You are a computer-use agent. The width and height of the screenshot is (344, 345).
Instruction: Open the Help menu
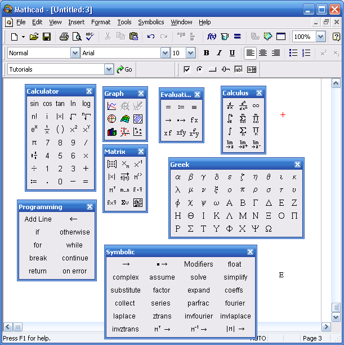click(204, 22)
